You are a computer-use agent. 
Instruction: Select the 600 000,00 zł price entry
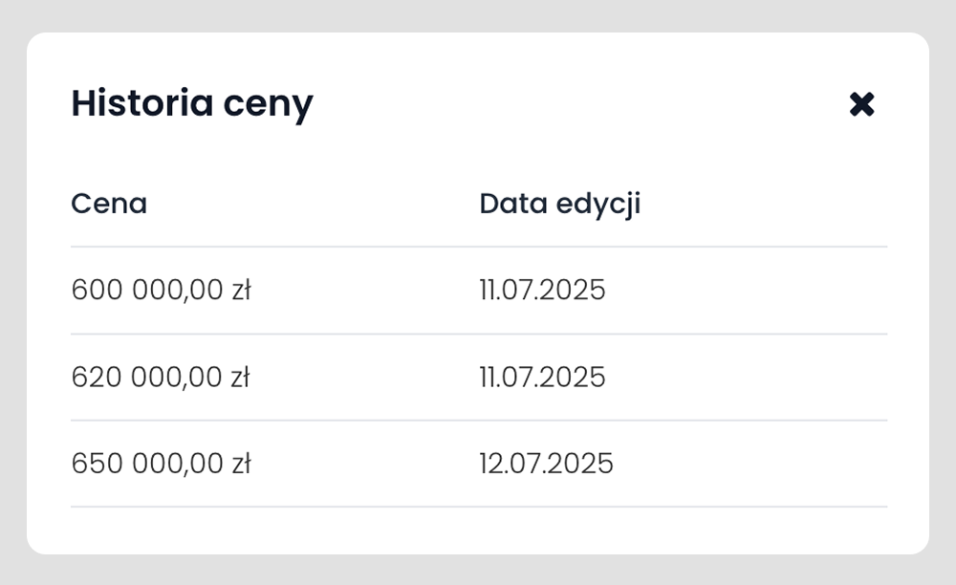click(x=161, y=290)
